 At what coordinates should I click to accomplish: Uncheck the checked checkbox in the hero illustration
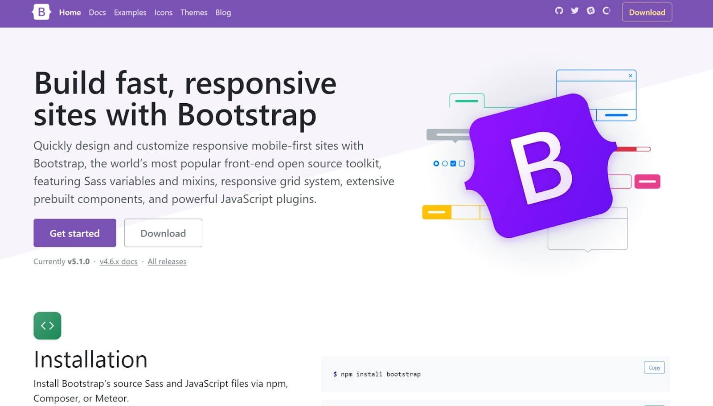coord(453,163)
